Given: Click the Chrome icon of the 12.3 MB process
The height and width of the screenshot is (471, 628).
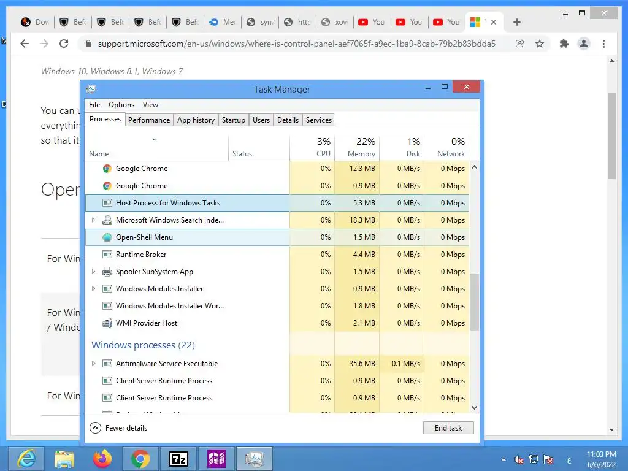Looking at the screenshot, I should pos(107,169).
